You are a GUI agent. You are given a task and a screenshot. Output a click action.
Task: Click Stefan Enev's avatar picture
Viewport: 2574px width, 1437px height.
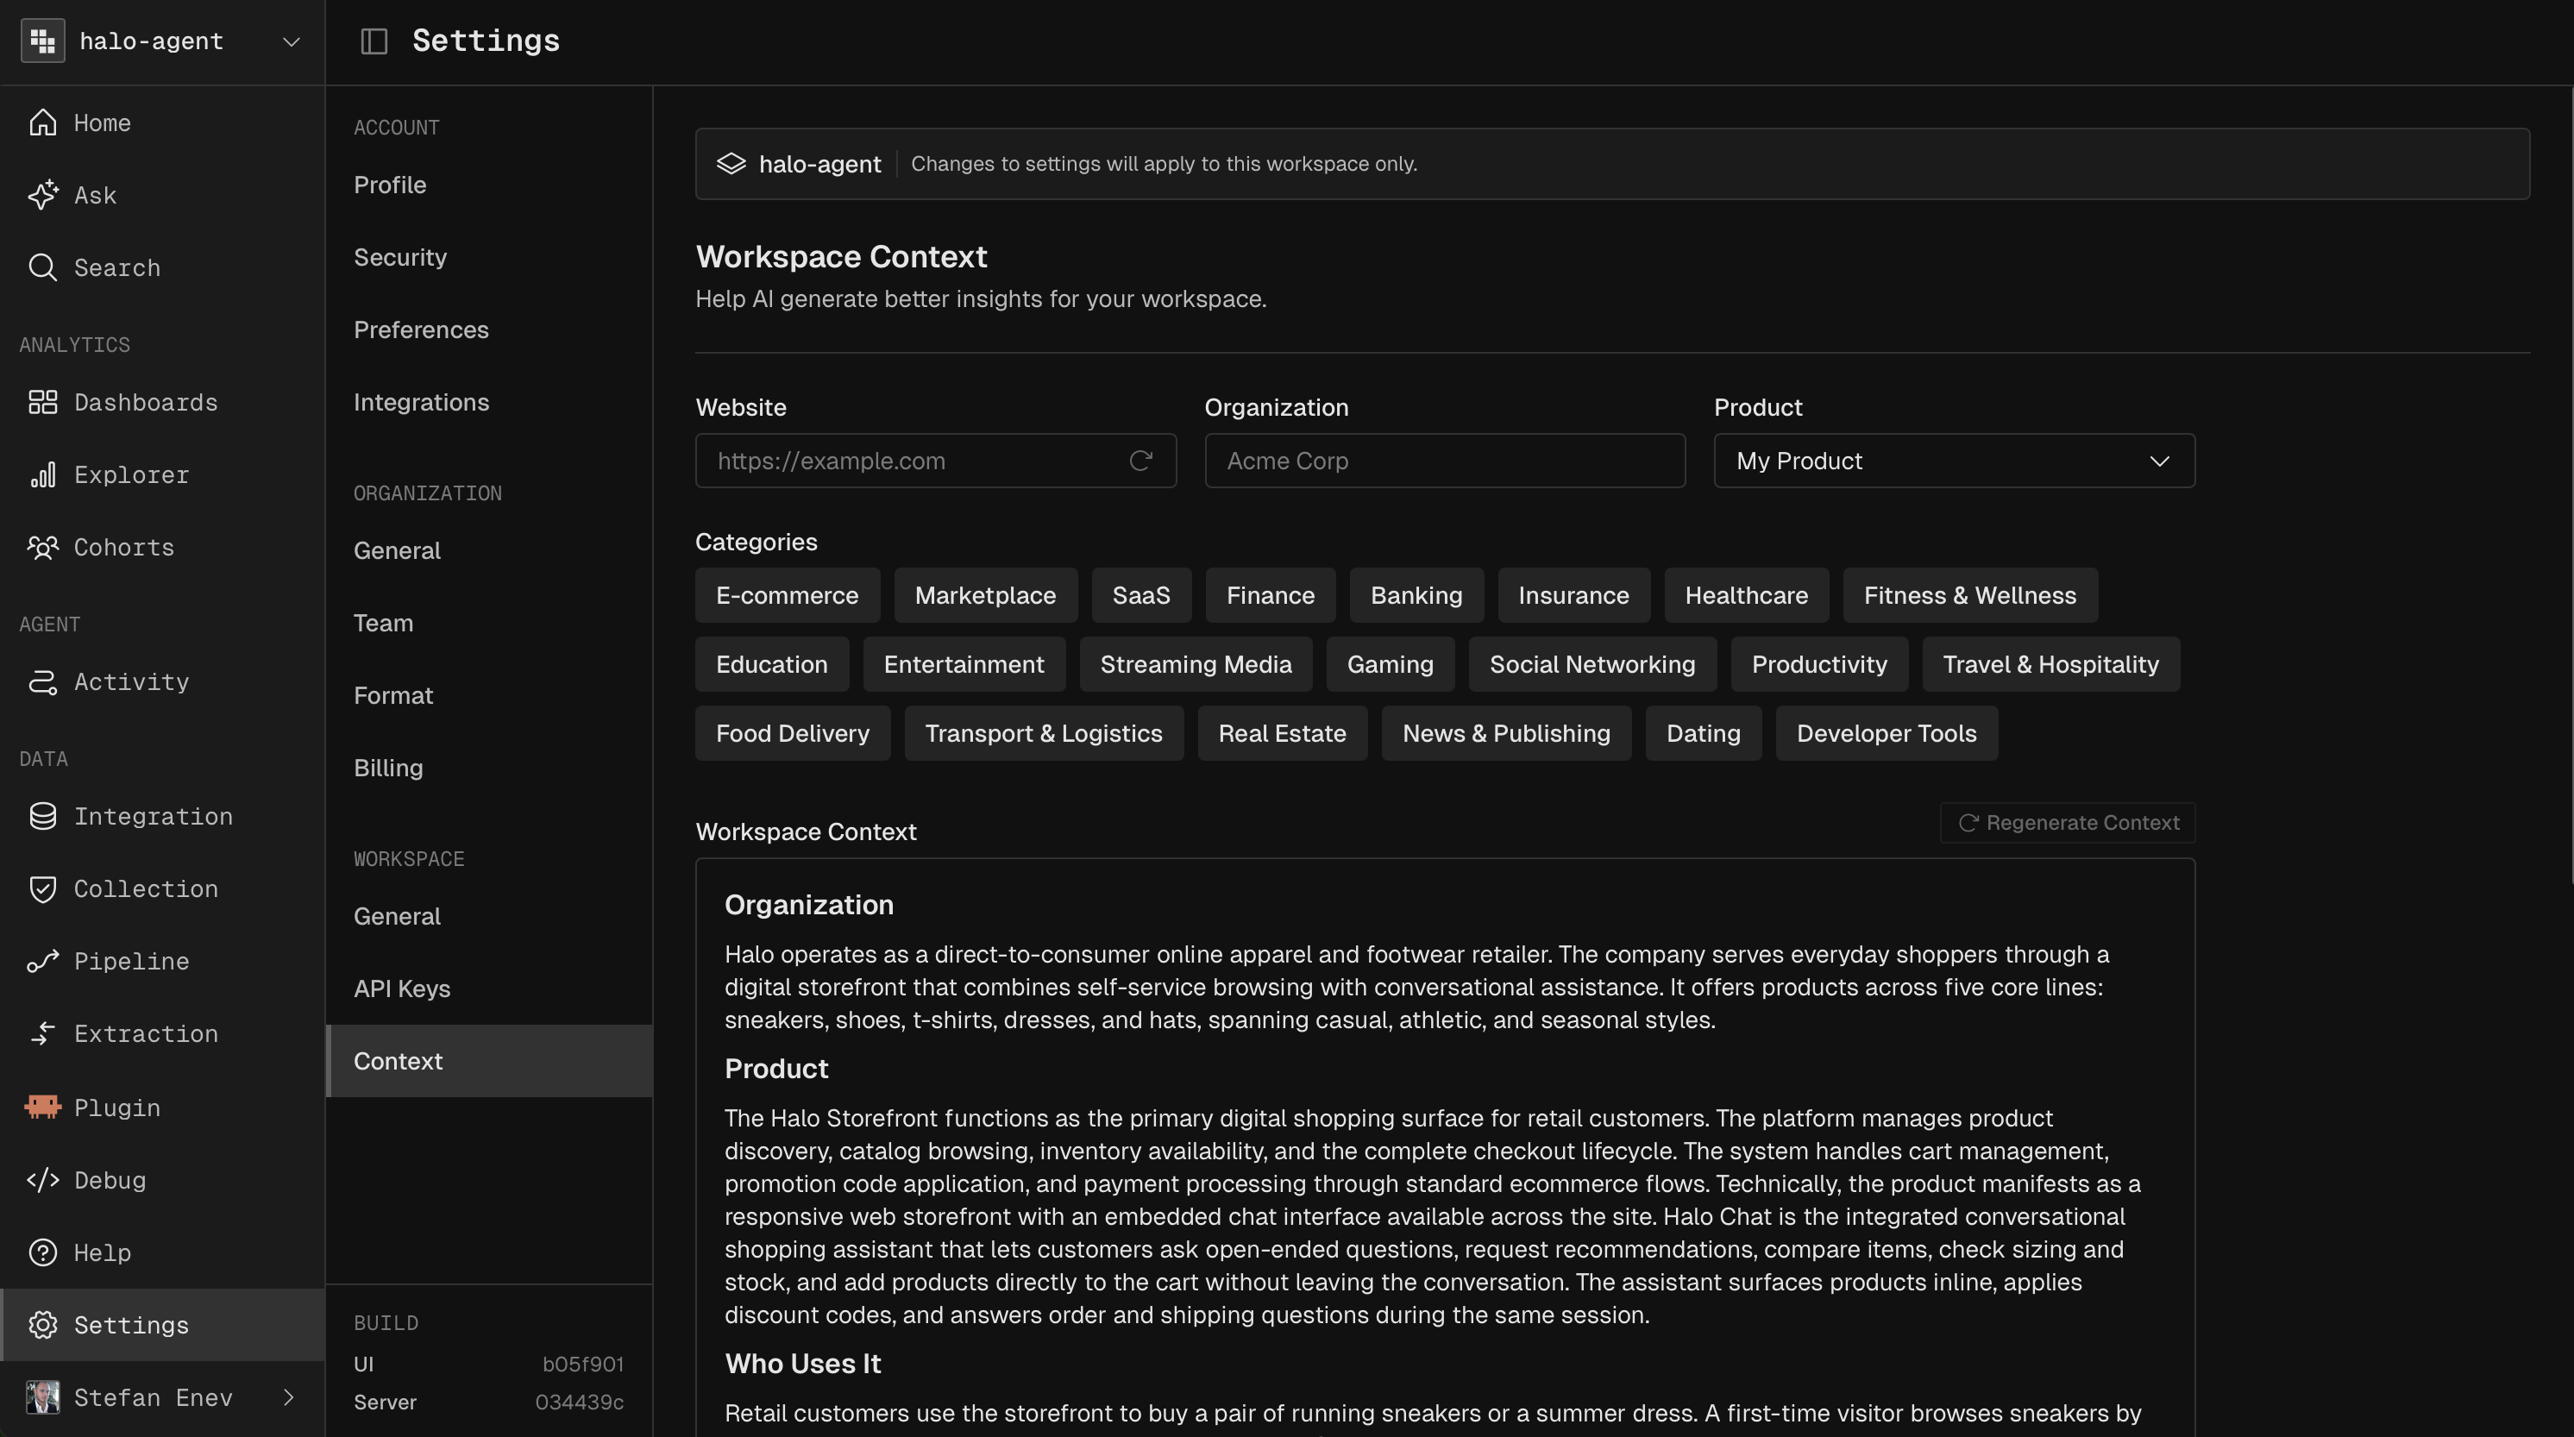click(x=42, y=1397)
